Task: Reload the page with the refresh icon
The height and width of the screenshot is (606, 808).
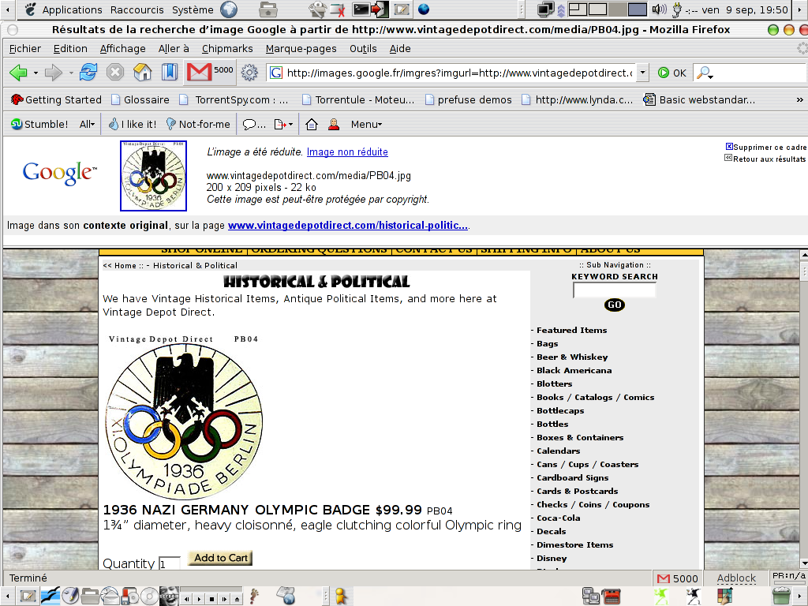Action: click(88, 72)
